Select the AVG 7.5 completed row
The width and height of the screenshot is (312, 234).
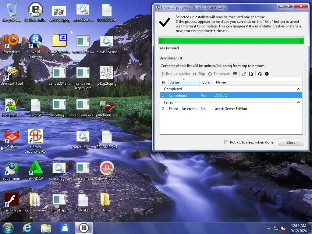pyautogui.click(x=231, y=95)
